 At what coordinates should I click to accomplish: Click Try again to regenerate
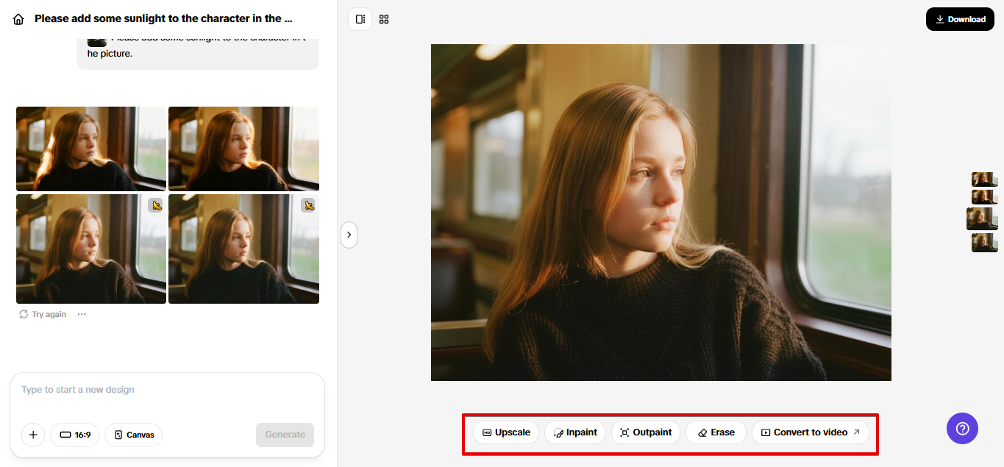(43, 314)
